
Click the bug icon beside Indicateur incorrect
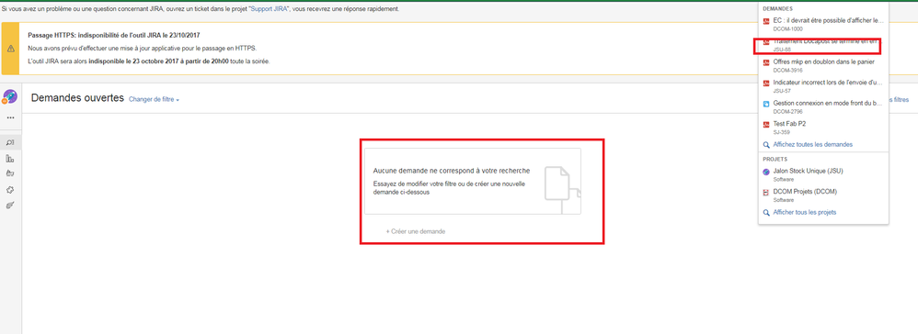click(766, 83)
